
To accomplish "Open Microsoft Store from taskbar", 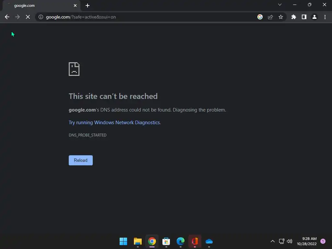I will coord(166,241).
